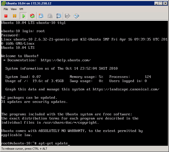Viewport: 169px width, 152px height.
Task: Click the 'To release cursor, press CTRL + ALT' status
Action: [x=24, y=149]
